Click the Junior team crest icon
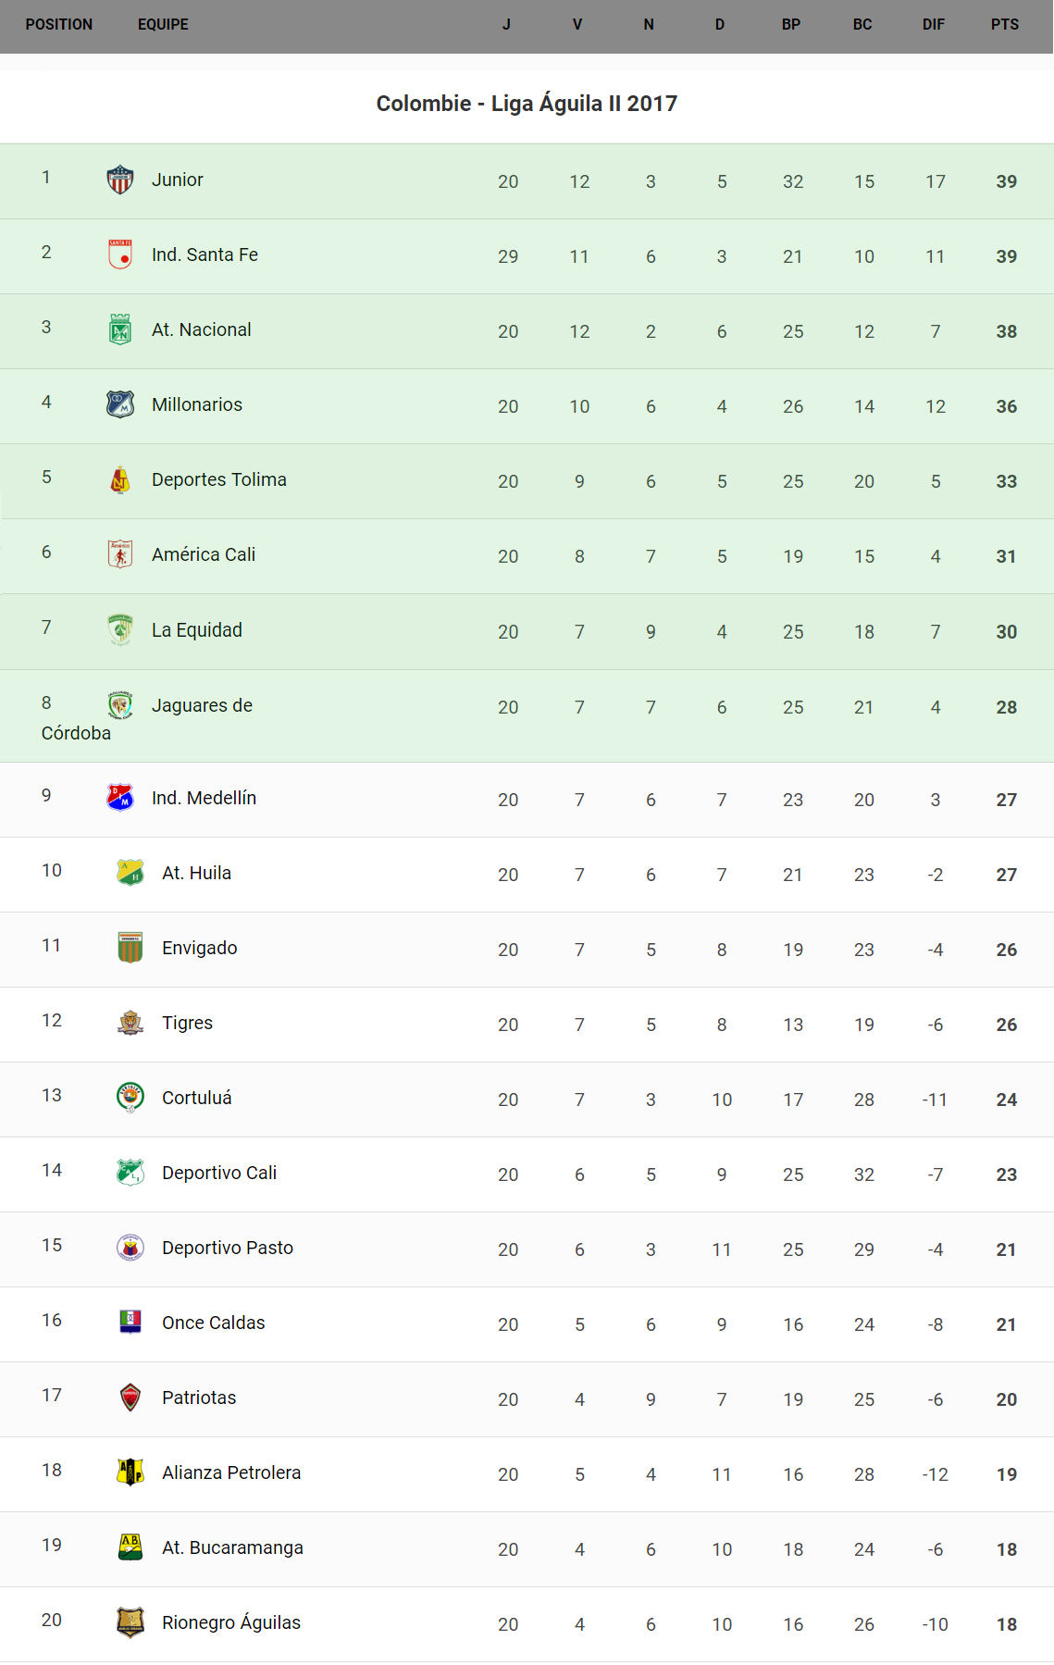The height and width of the screenshot is (1665, 1054). 120,180
